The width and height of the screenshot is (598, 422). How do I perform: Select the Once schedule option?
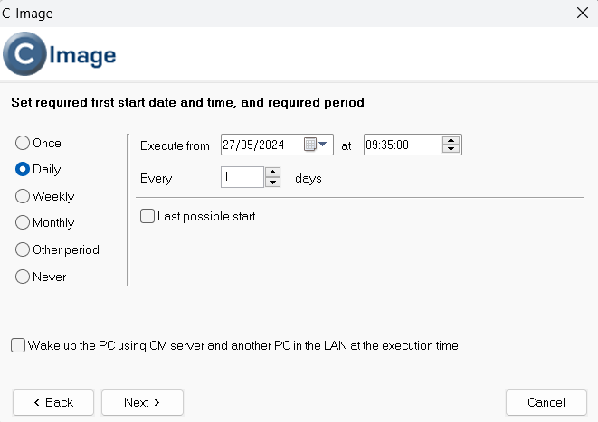[22, 143]
